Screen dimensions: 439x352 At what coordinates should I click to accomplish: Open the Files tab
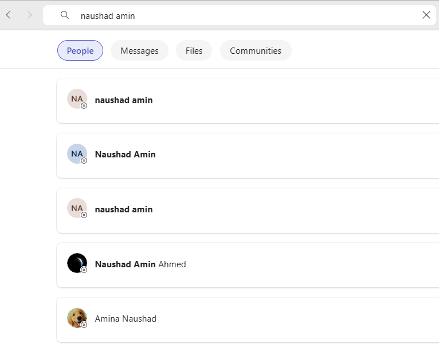coord(194,50)
